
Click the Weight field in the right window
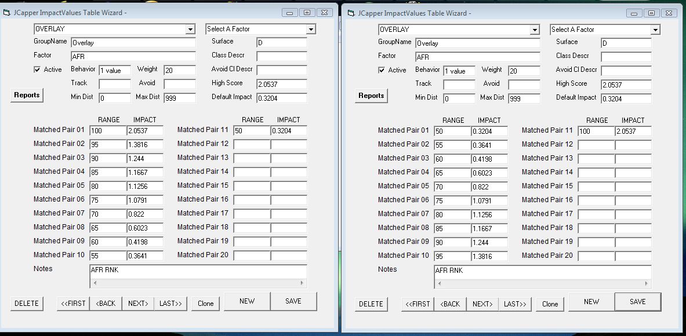(524, 71)
